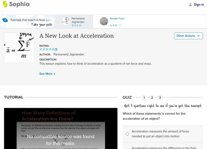Click the acceleration formula lesson thumbnail

[19, 47]
